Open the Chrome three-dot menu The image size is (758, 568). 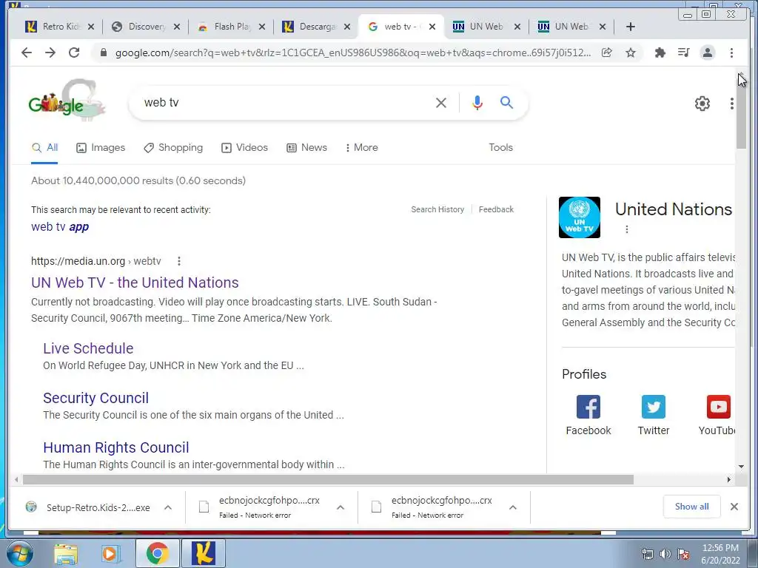click(731, 53)
